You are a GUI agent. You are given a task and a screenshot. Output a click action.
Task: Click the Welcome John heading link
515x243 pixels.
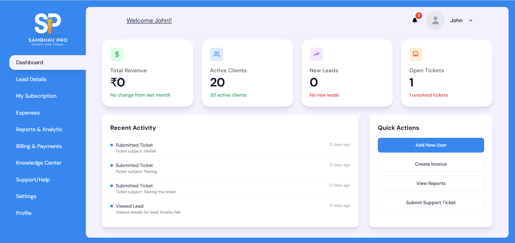pos(149,20)
